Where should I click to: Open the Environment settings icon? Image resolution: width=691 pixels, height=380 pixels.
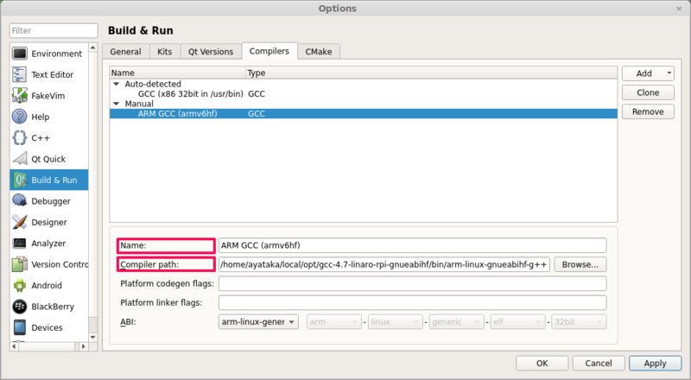tap(19, 54)
